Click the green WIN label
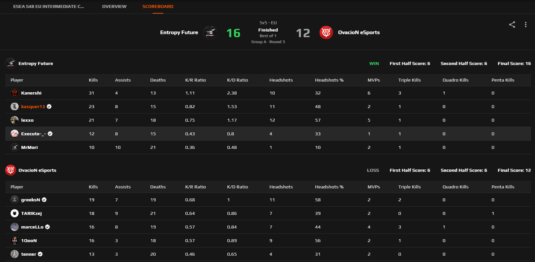The image size is (535, 262). click(x=374, y=63)
